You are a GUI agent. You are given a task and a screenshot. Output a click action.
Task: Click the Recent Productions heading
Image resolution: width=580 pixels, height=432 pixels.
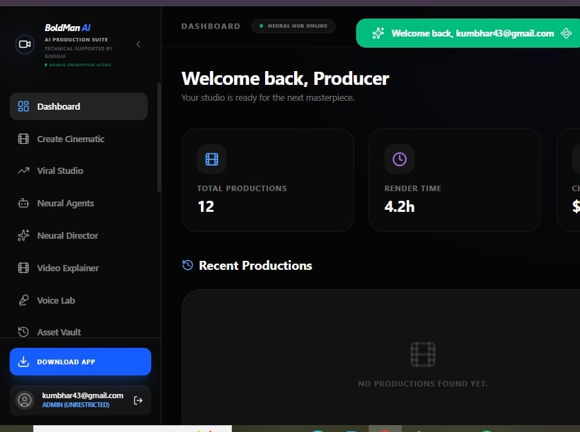tap(255, 265)
